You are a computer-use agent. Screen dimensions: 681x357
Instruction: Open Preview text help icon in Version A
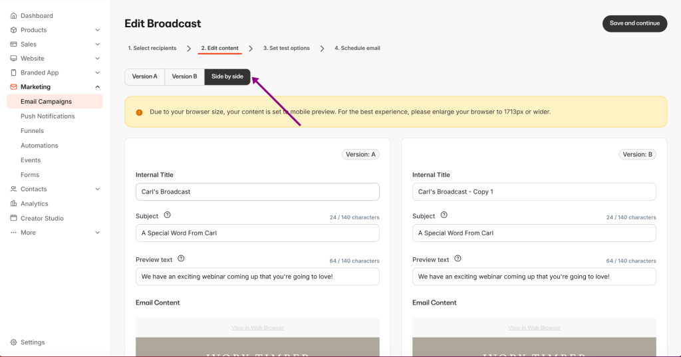[x=181, y=259]
